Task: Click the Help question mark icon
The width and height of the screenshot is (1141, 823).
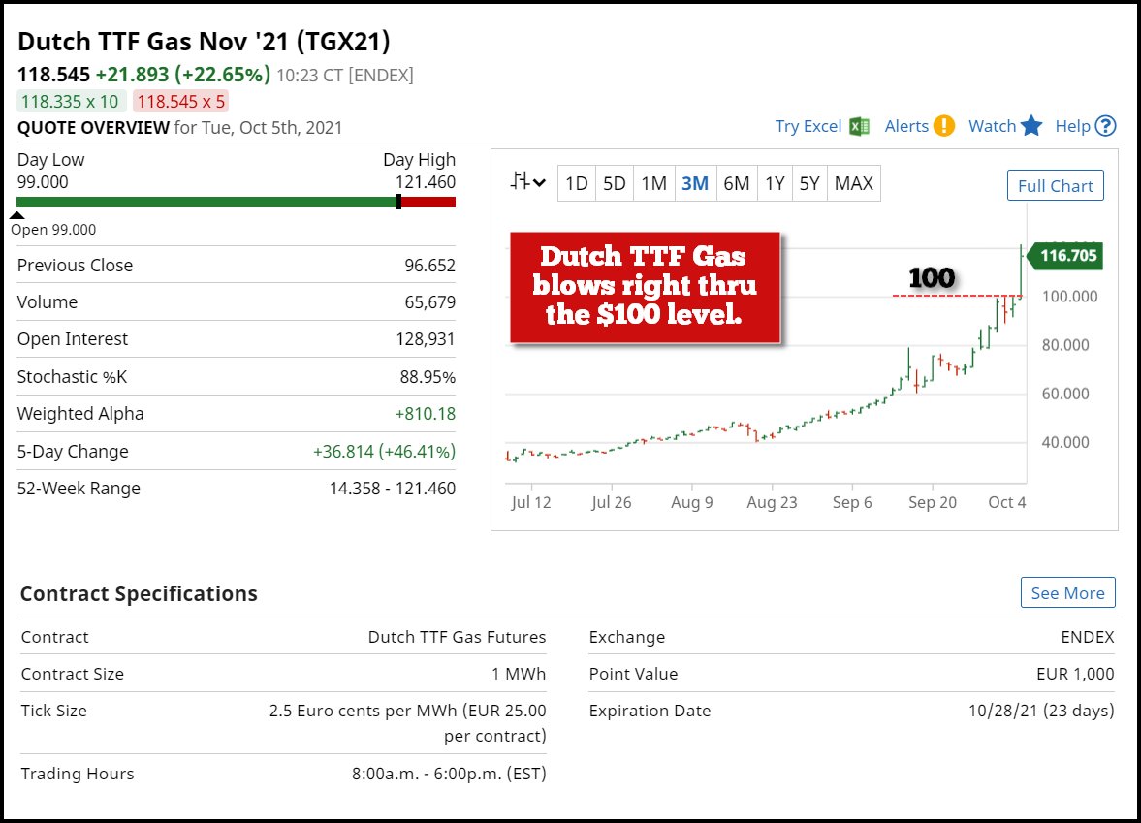Action: point(1106,126)
